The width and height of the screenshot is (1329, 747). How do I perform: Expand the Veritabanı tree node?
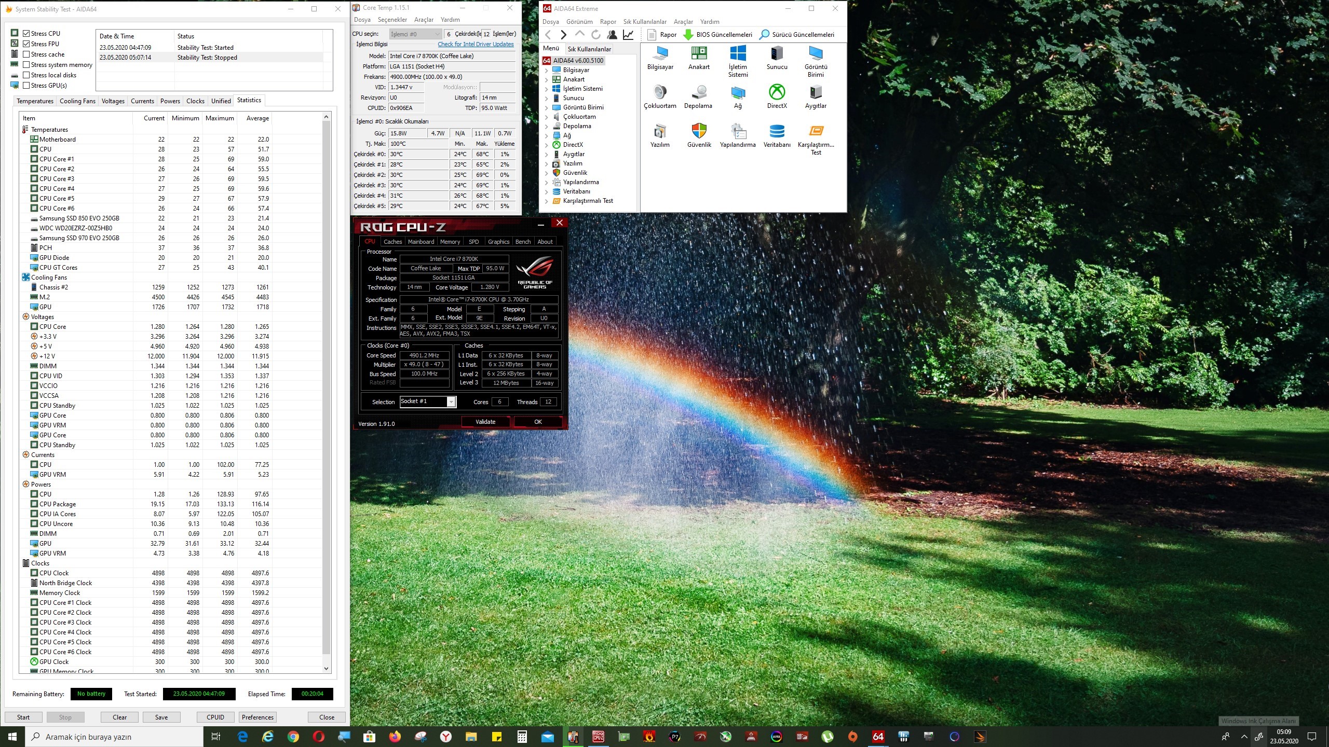[x=546, y=191]
